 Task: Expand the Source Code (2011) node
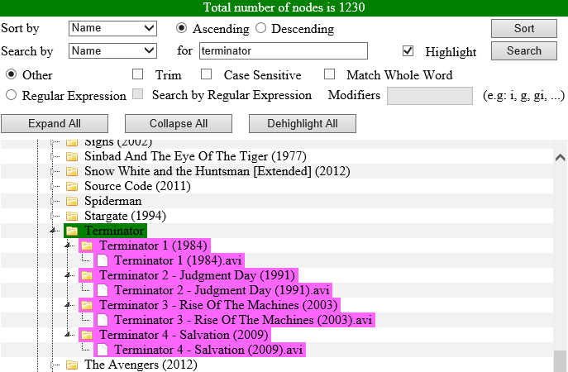53,186
